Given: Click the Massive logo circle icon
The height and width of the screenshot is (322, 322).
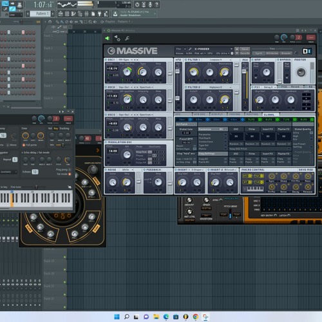Looking at the screenshot, I should pyautogui.click(x=111, y=51).
